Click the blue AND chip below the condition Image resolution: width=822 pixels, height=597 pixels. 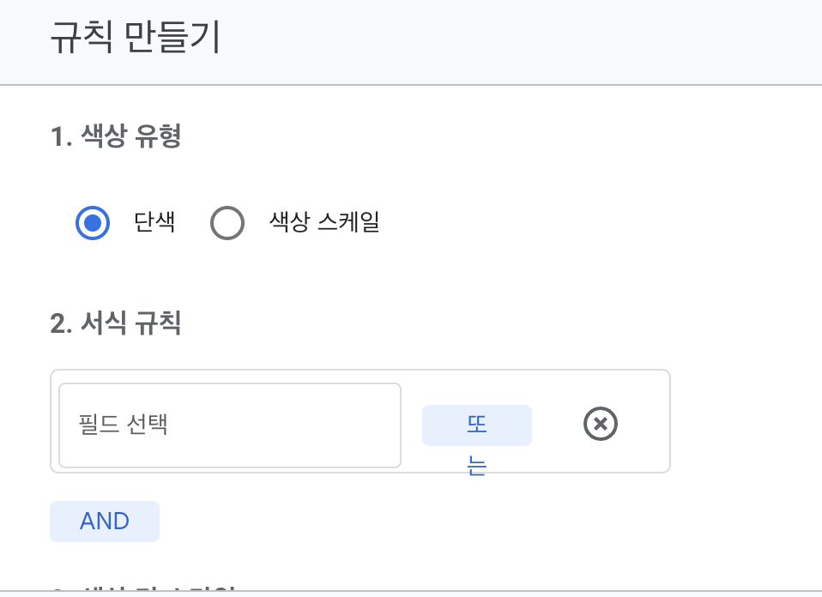pos(105,522)
